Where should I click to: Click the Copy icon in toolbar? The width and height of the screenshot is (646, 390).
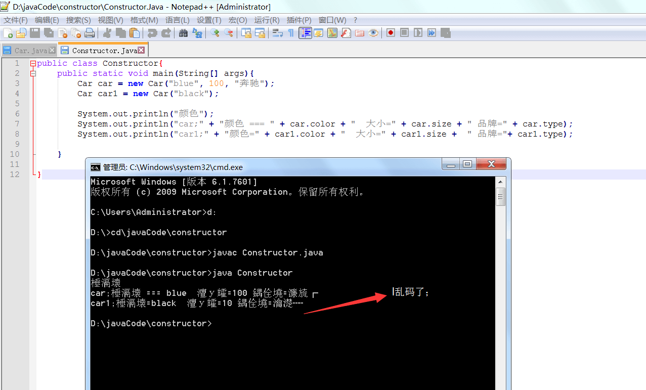121,33
